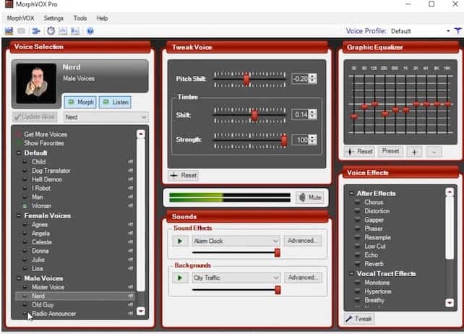The width and height of the screenshot is (464, 334).
Task: Collapse the Female Voices group
Action: (x=19, y=215)
